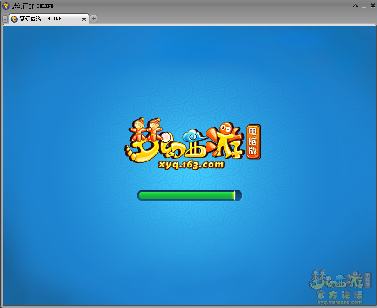Collapse window using the up-arrow button
Image resolution: width=377 pixels, height=308 pixels.
[x=355, y=6]
